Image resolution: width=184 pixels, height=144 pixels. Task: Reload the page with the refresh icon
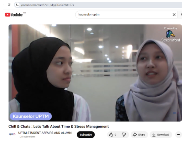[x=9, y=5]
